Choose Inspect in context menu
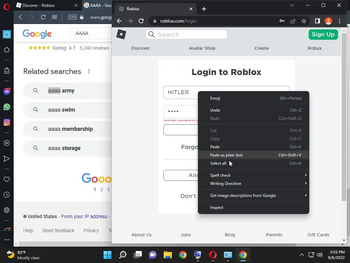The width and height of the screenshot is (350, 263). click(253, 207)
